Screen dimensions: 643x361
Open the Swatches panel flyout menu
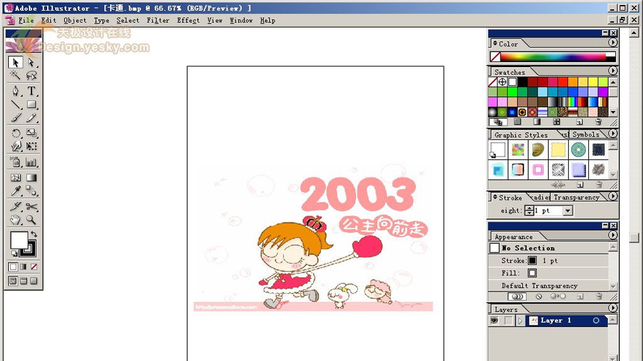[613, 70]
